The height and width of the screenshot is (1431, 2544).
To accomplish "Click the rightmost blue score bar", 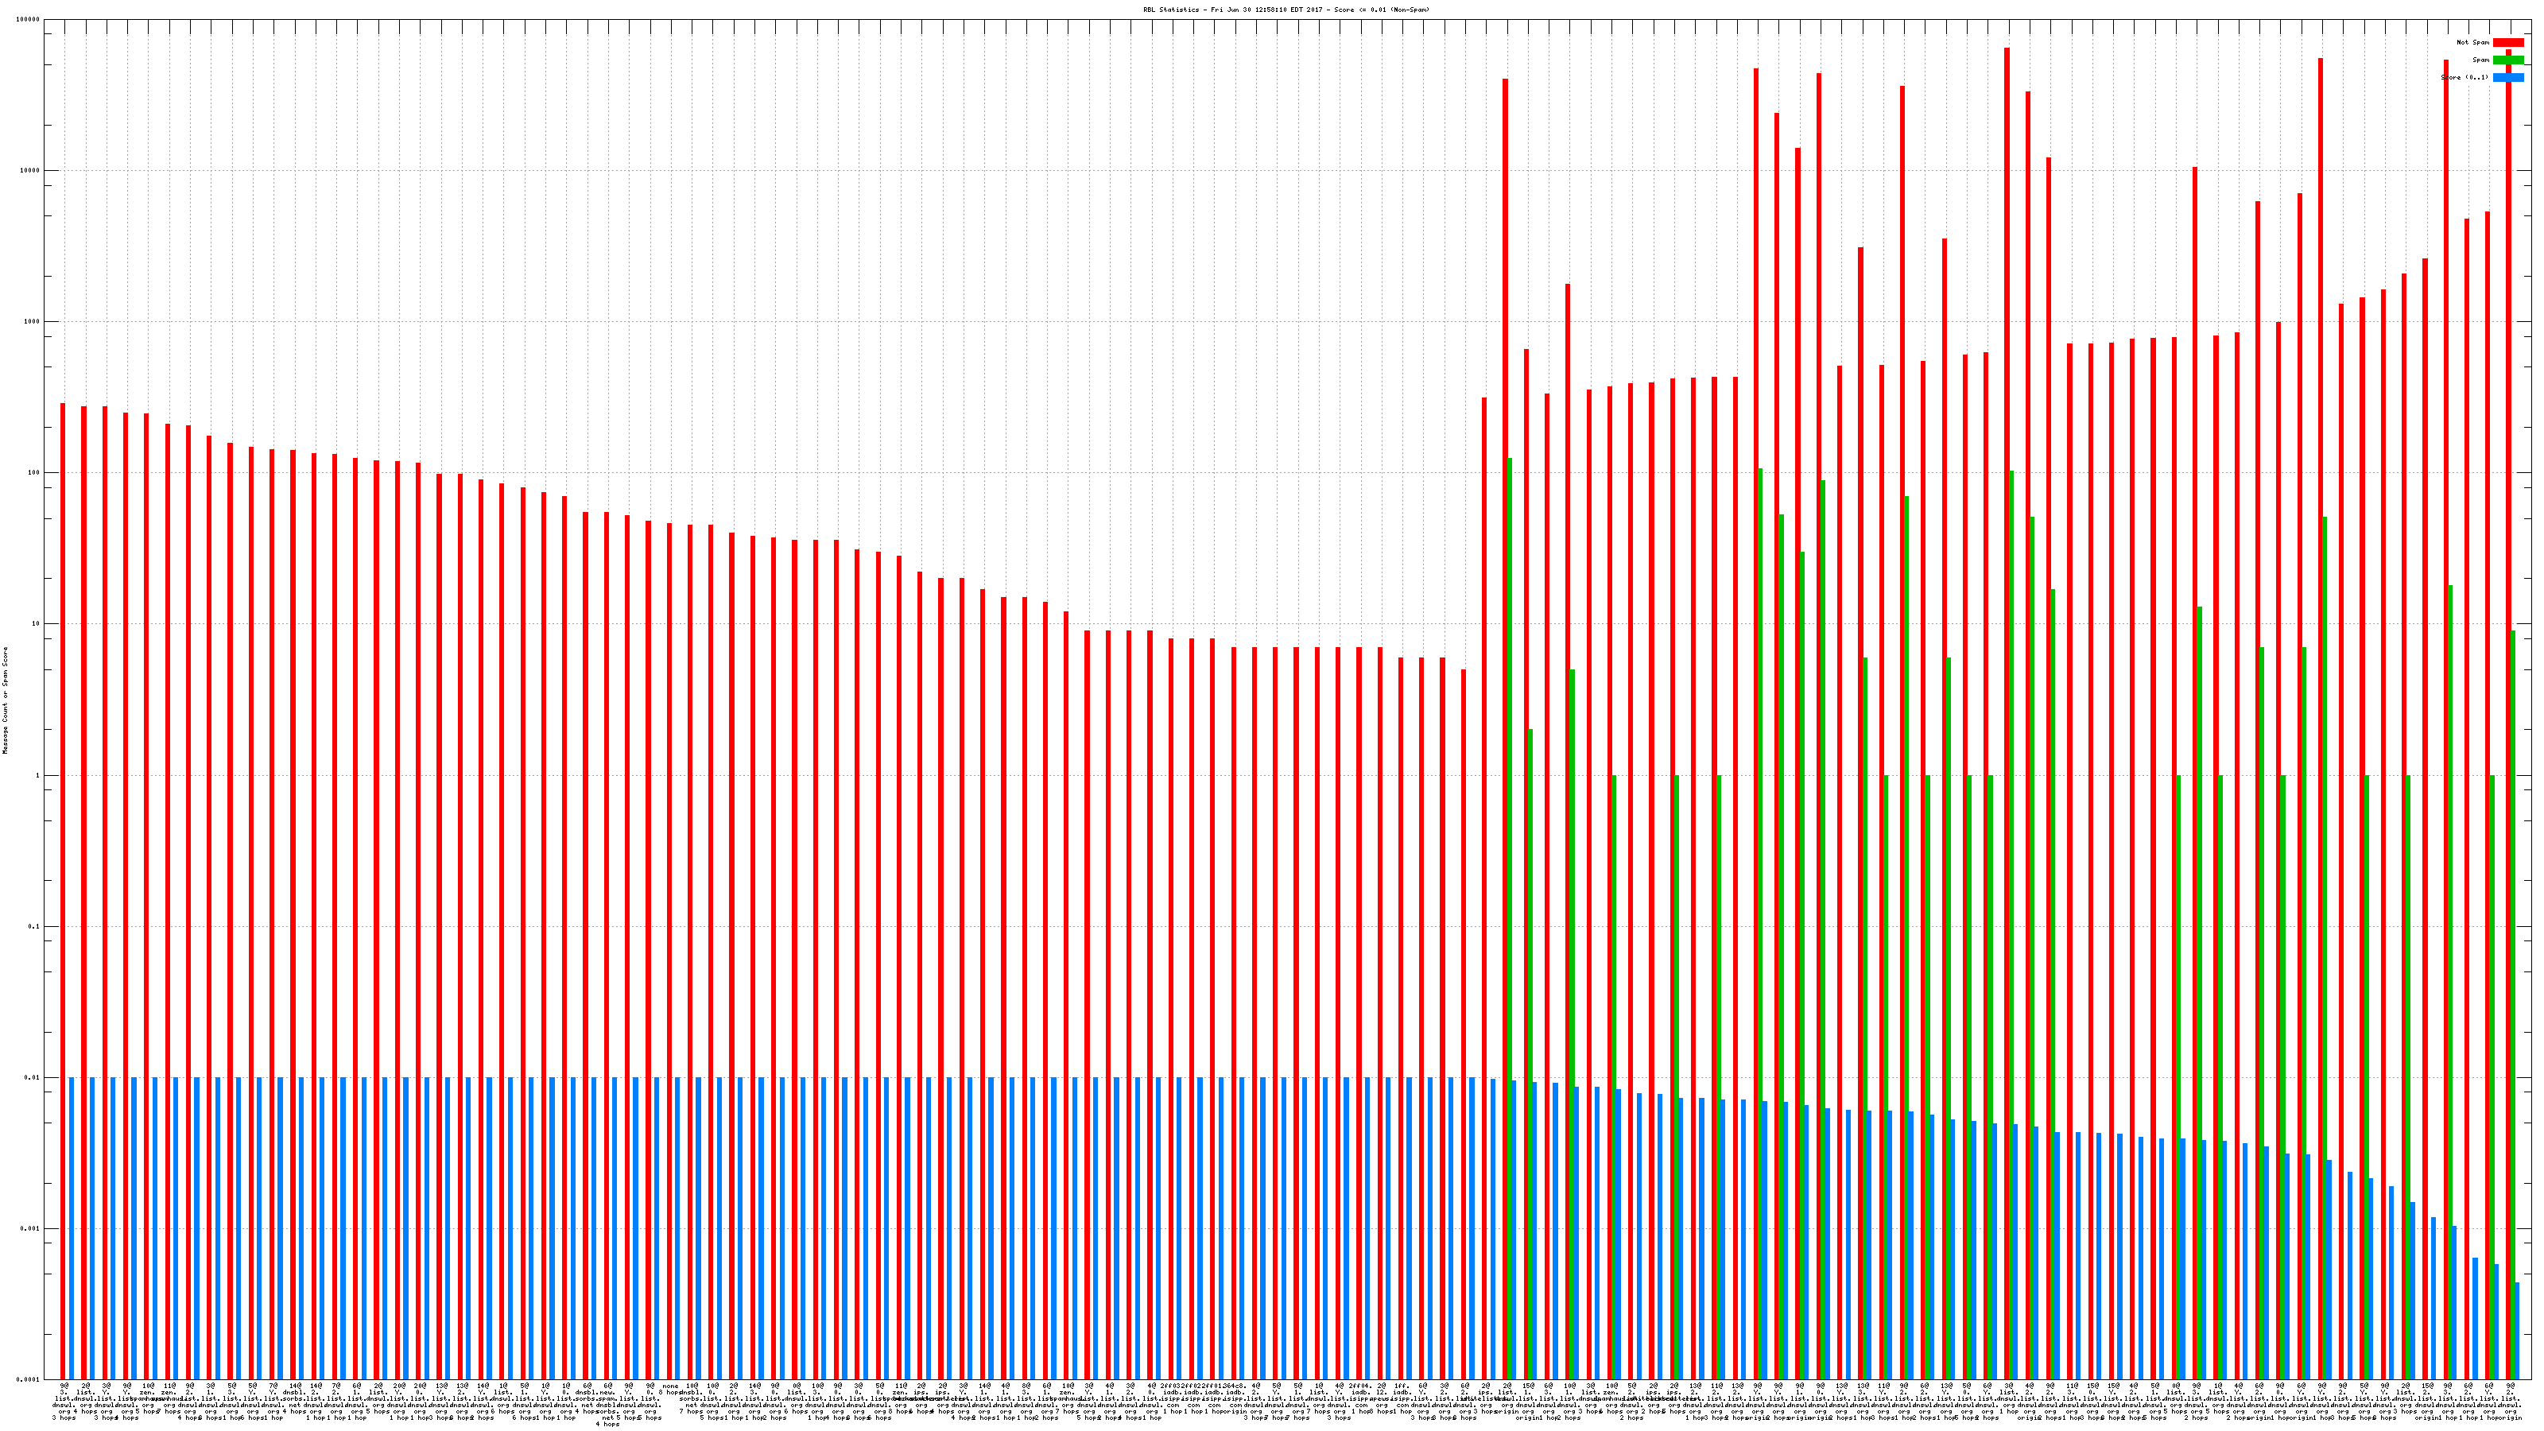I will coord(2517,1330).
